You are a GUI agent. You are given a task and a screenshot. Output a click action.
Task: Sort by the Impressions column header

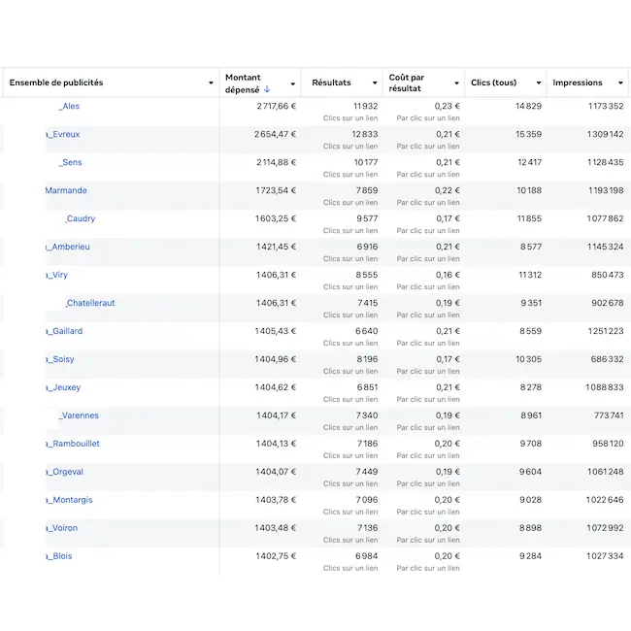pos(578,83)
